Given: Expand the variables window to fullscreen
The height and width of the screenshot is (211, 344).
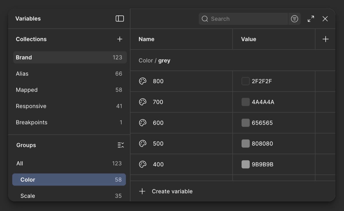Looking at the screenshot, I should [x=311, y=19].
